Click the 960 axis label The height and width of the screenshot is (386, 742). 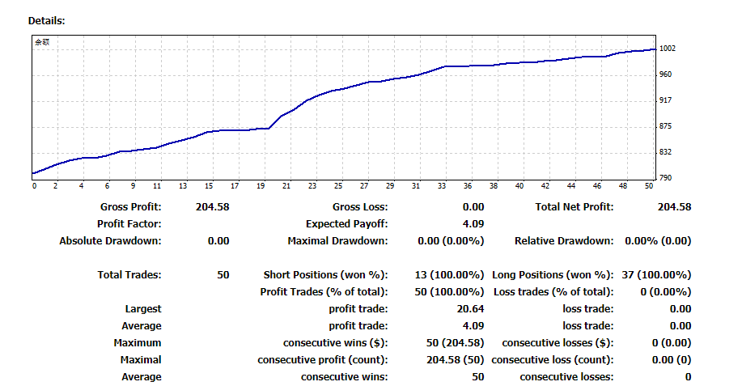(665, 74)
